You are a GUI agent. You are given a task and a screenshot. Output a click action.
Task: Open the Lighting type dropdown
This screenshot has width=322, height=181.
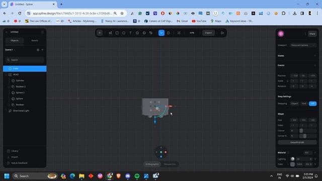304,159
